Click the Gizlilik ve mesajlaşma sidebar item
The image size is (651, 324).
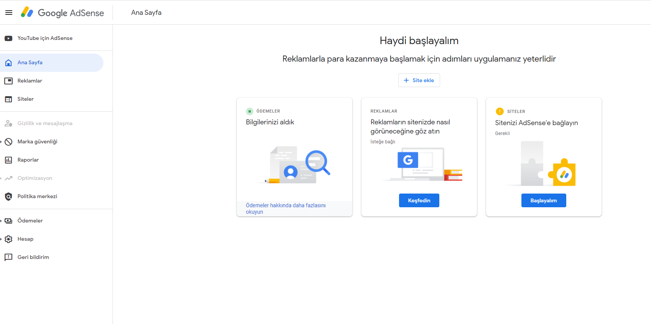(x=52, y=124)
